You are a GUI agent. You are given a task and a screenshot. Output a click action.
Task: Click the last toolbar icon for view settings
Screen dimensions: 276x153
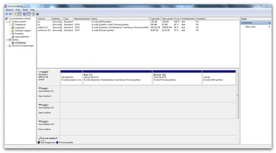(37, 14)
